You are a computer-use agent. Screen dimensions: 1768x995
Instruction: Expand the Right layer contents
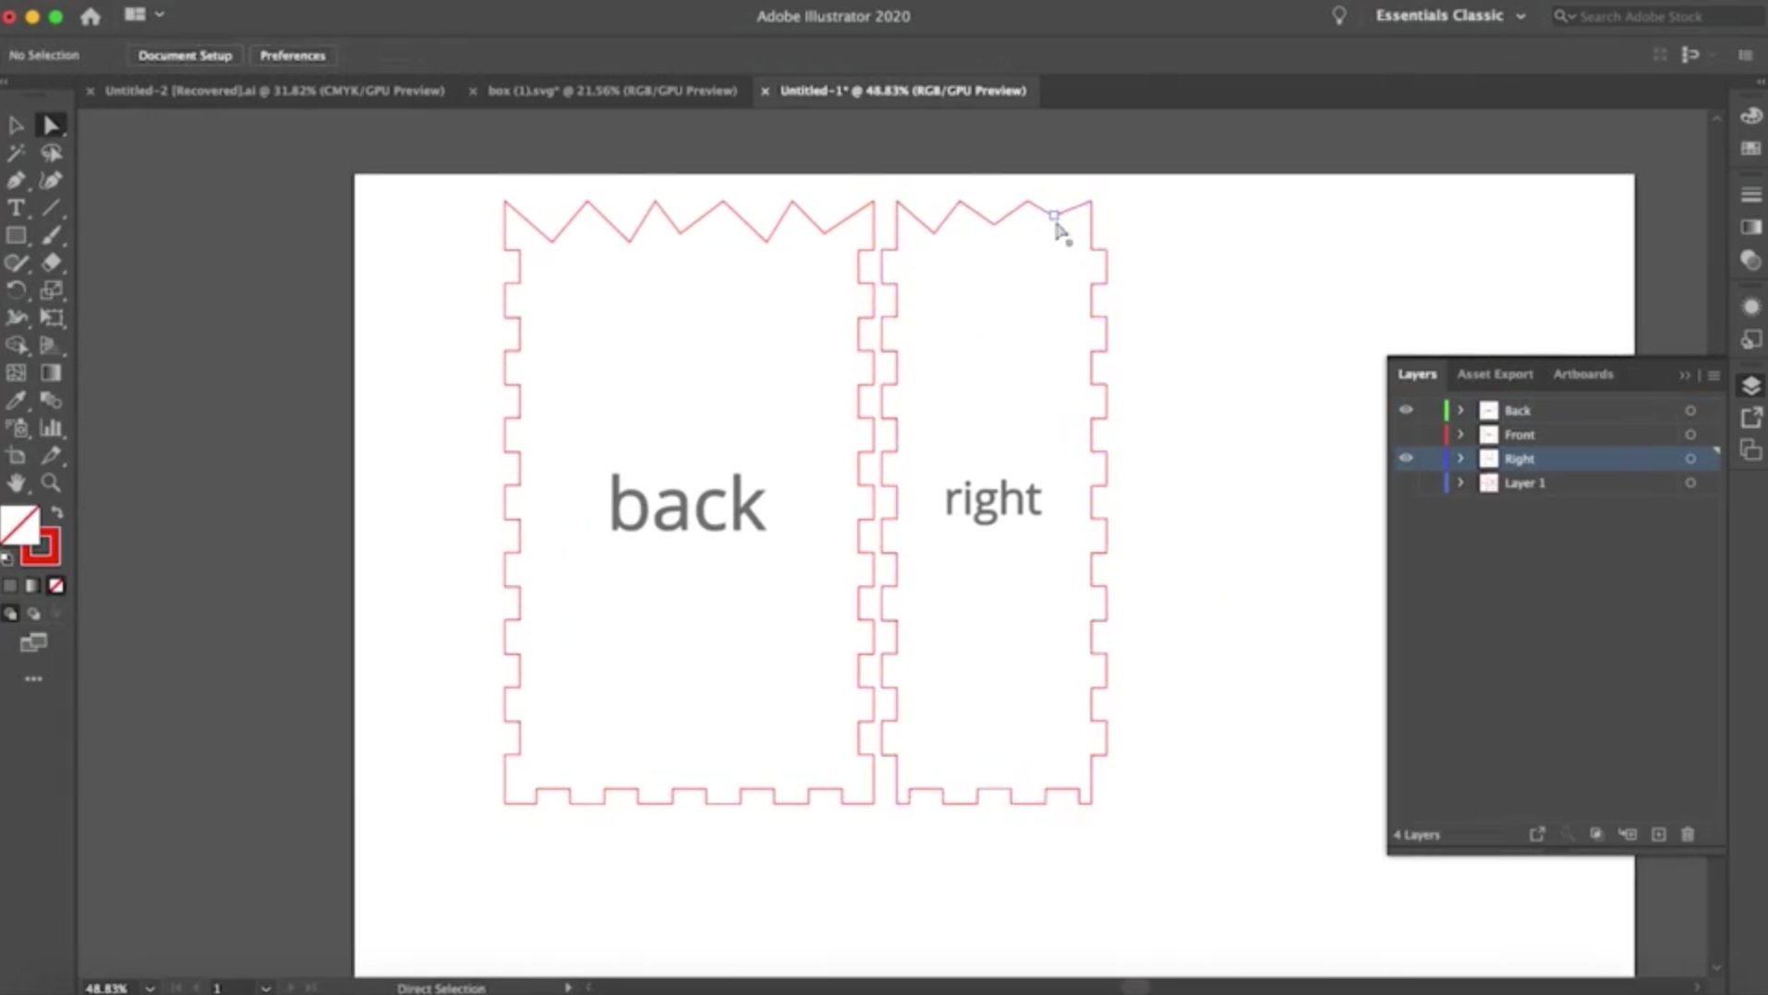pos(1460,458)
